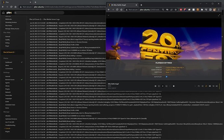The height and width of the screenshot is (140, 224).
Task: Open Network settings in the sidebar
Action: [8, 92]
